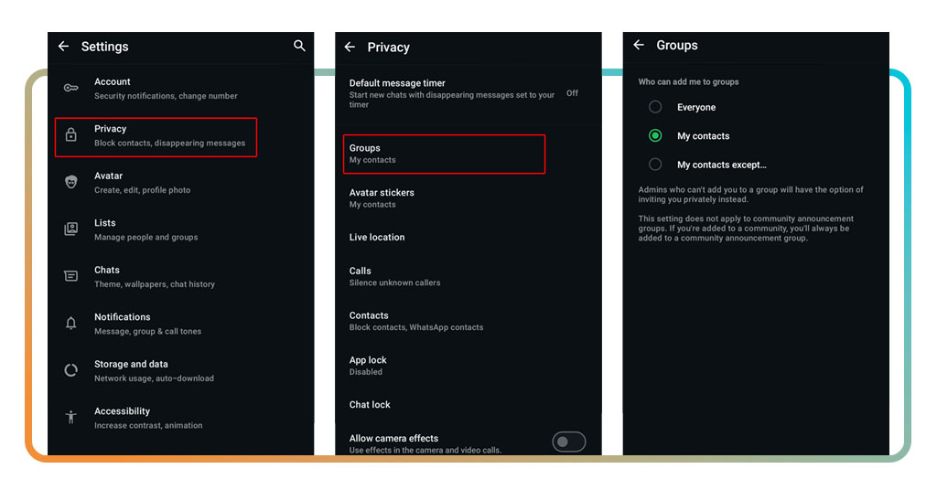Tap the Storage and data circle icon

click(70, 370)
